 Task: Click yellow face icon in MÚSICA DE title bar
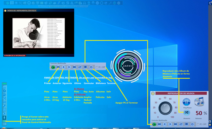coord(5,11)
